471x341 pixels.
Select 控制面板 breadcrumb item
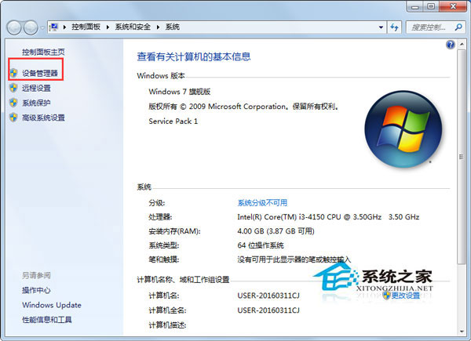pyautogui.click(x=86, y=27)
